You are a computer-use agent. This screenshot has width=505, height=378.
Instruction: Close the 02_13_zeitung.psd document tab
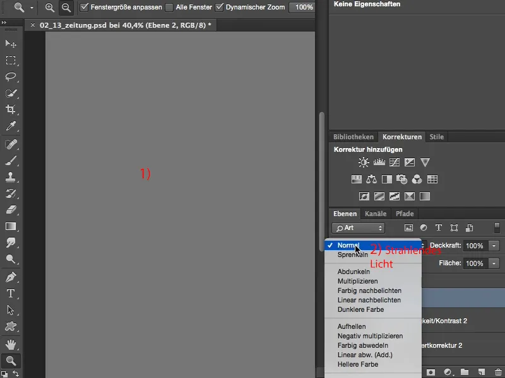[33, 25]
